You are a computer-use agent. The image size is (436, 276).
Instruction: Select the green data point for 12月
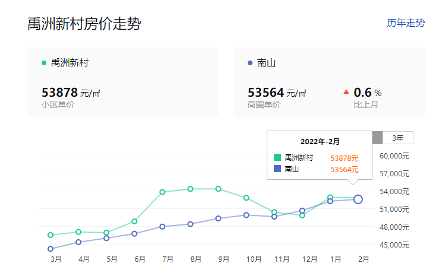(x=302, y=215)
